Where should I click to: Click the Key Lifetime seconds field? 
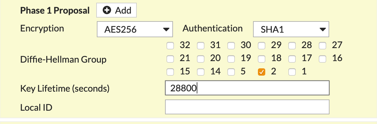click(x=247, y=88)
